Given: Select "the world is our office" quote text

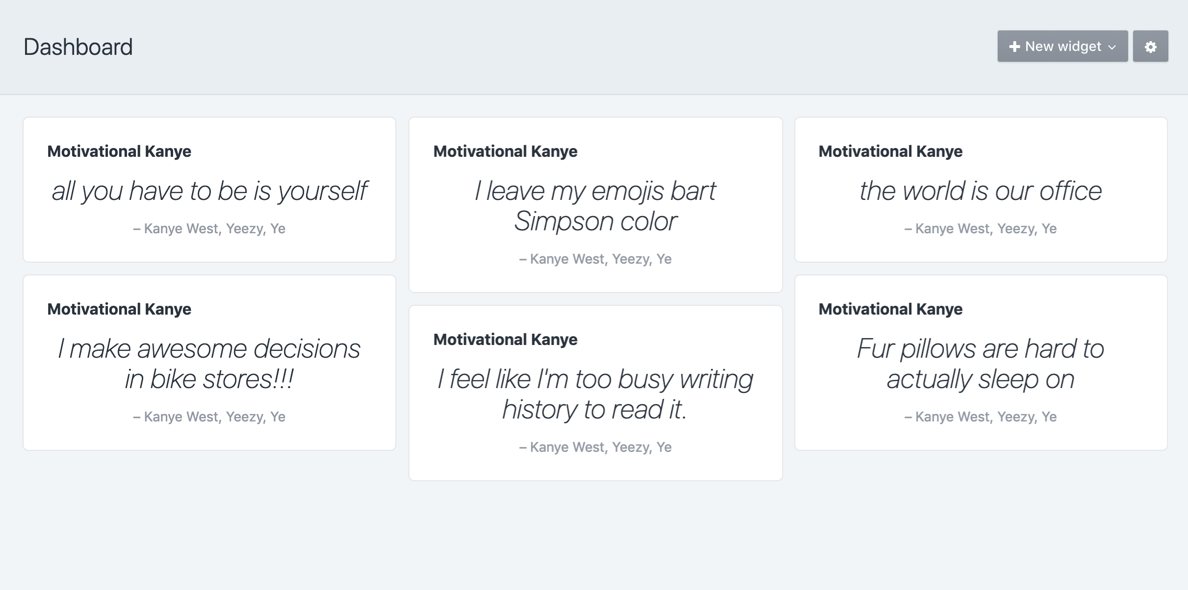Looking at the screenshot, I should (x=981, y=191).
